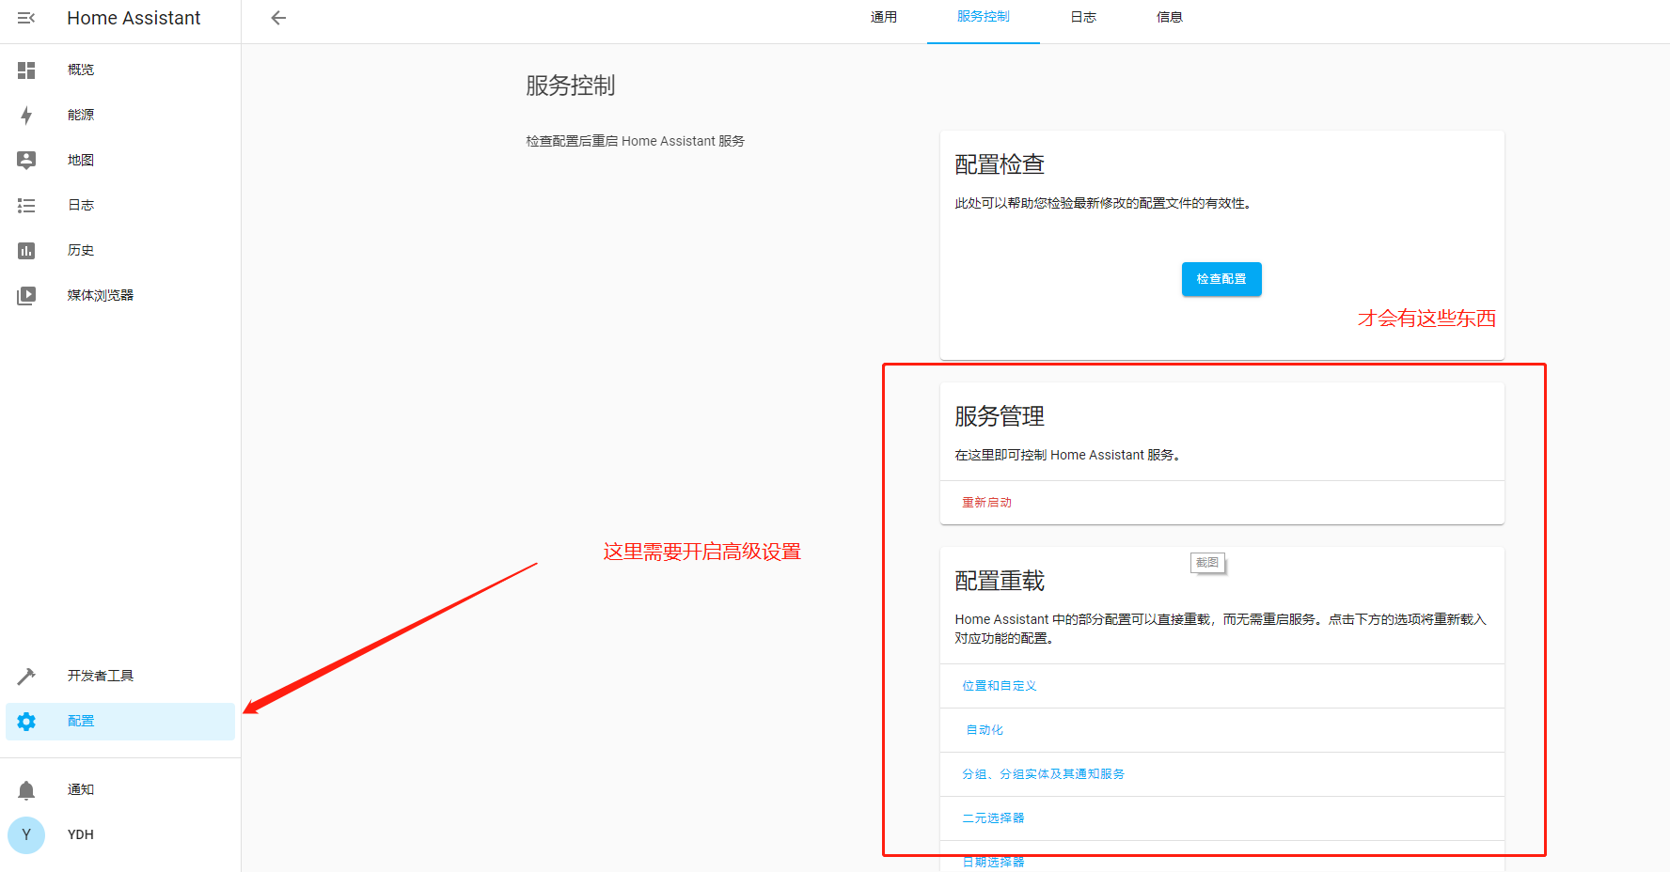Select 通知 in the sidebar

click(81, 789)
